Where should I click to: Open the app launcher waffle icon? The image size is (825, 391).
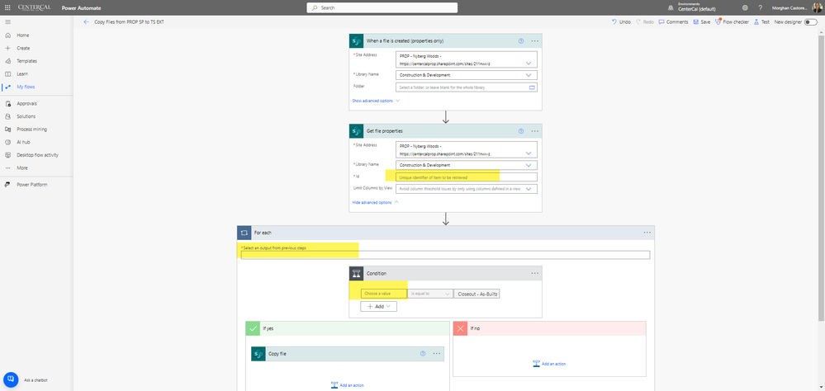(7, 8)
